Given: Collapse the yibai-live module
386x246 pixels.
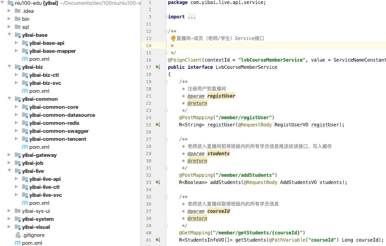Looking at the screenshot, I should 10,170.
